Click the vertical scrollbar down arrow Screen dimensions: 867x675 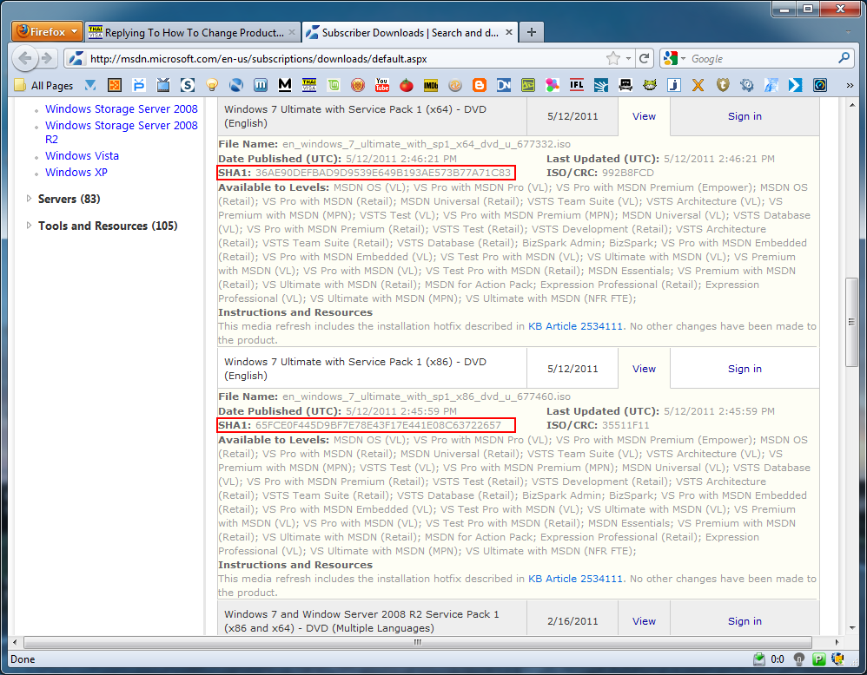(852, 627)
